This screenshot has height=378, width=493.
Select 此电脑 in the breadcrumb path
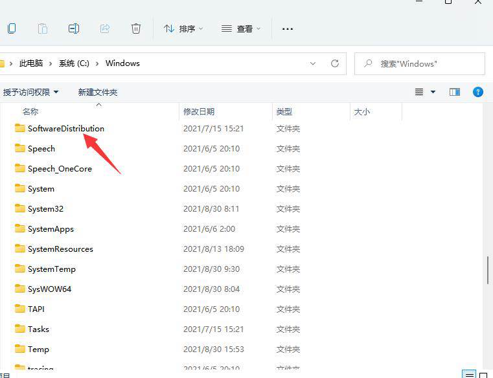point(31,63)
